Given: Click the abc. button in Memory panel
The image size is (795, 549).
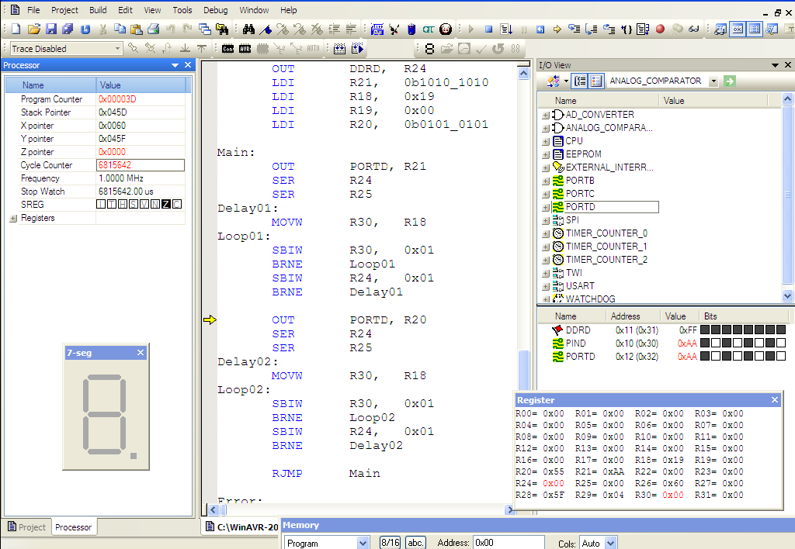Looking at the screenshot, I should (415, 543).
